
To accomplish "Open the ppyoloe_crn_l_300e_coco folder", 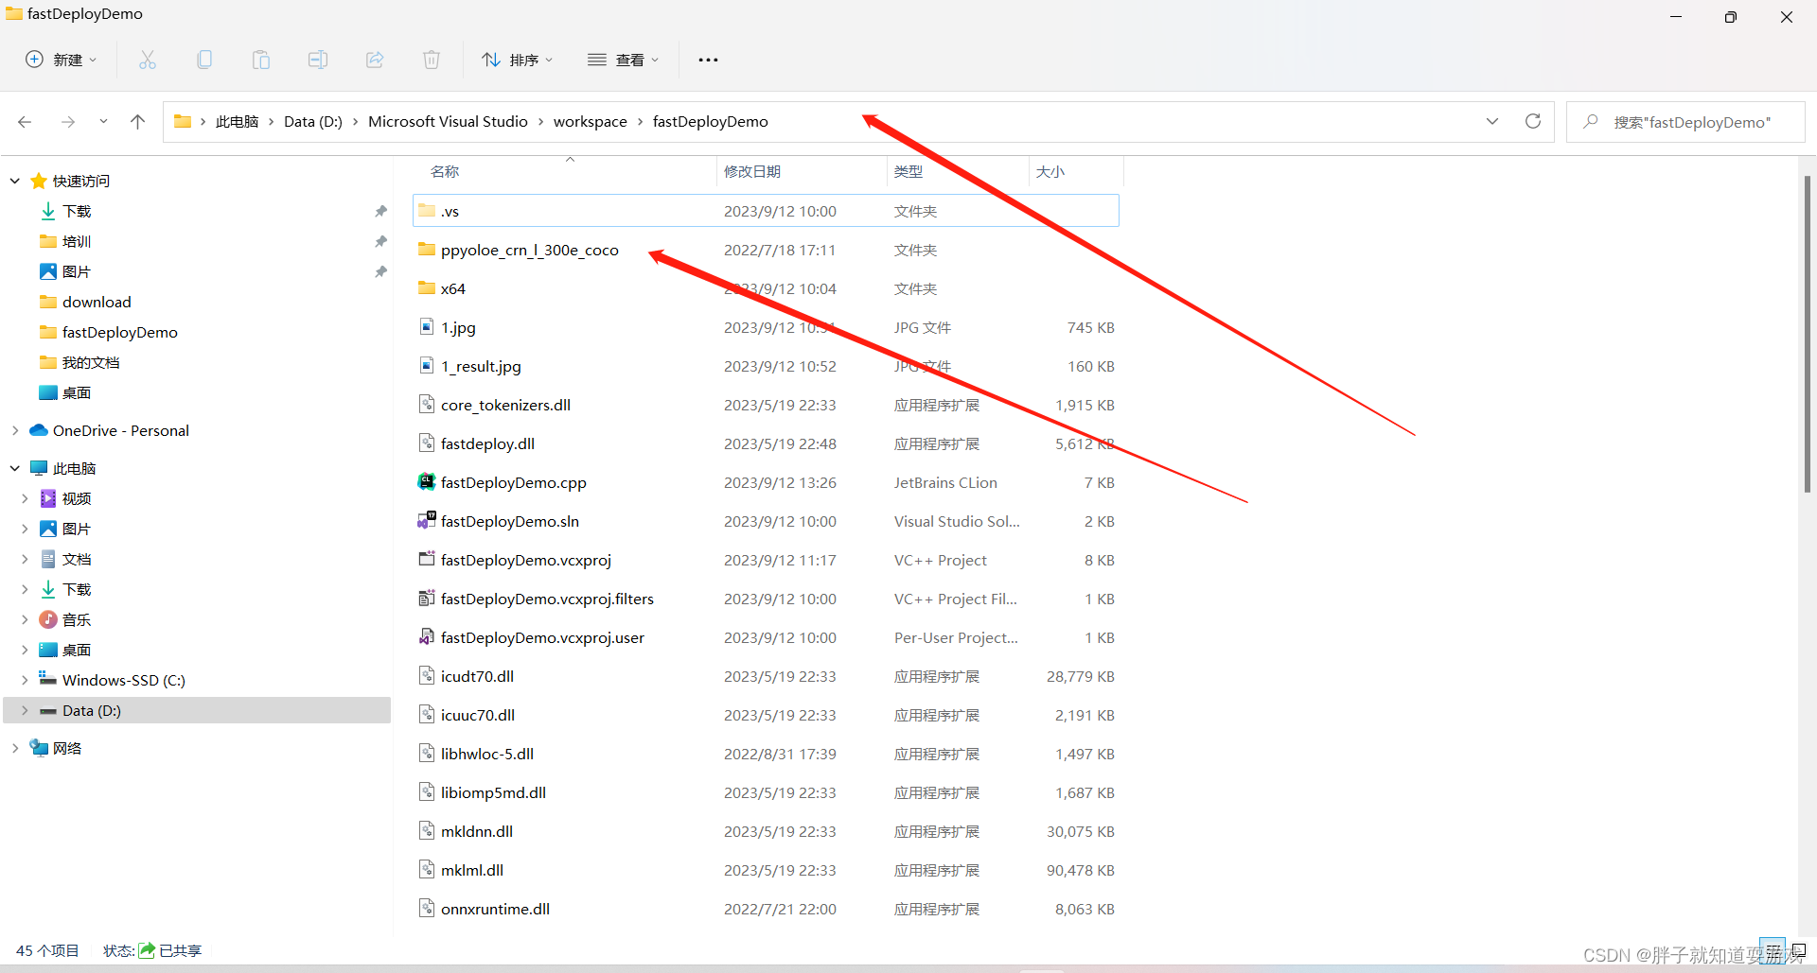I will click(x=529, y=250).
